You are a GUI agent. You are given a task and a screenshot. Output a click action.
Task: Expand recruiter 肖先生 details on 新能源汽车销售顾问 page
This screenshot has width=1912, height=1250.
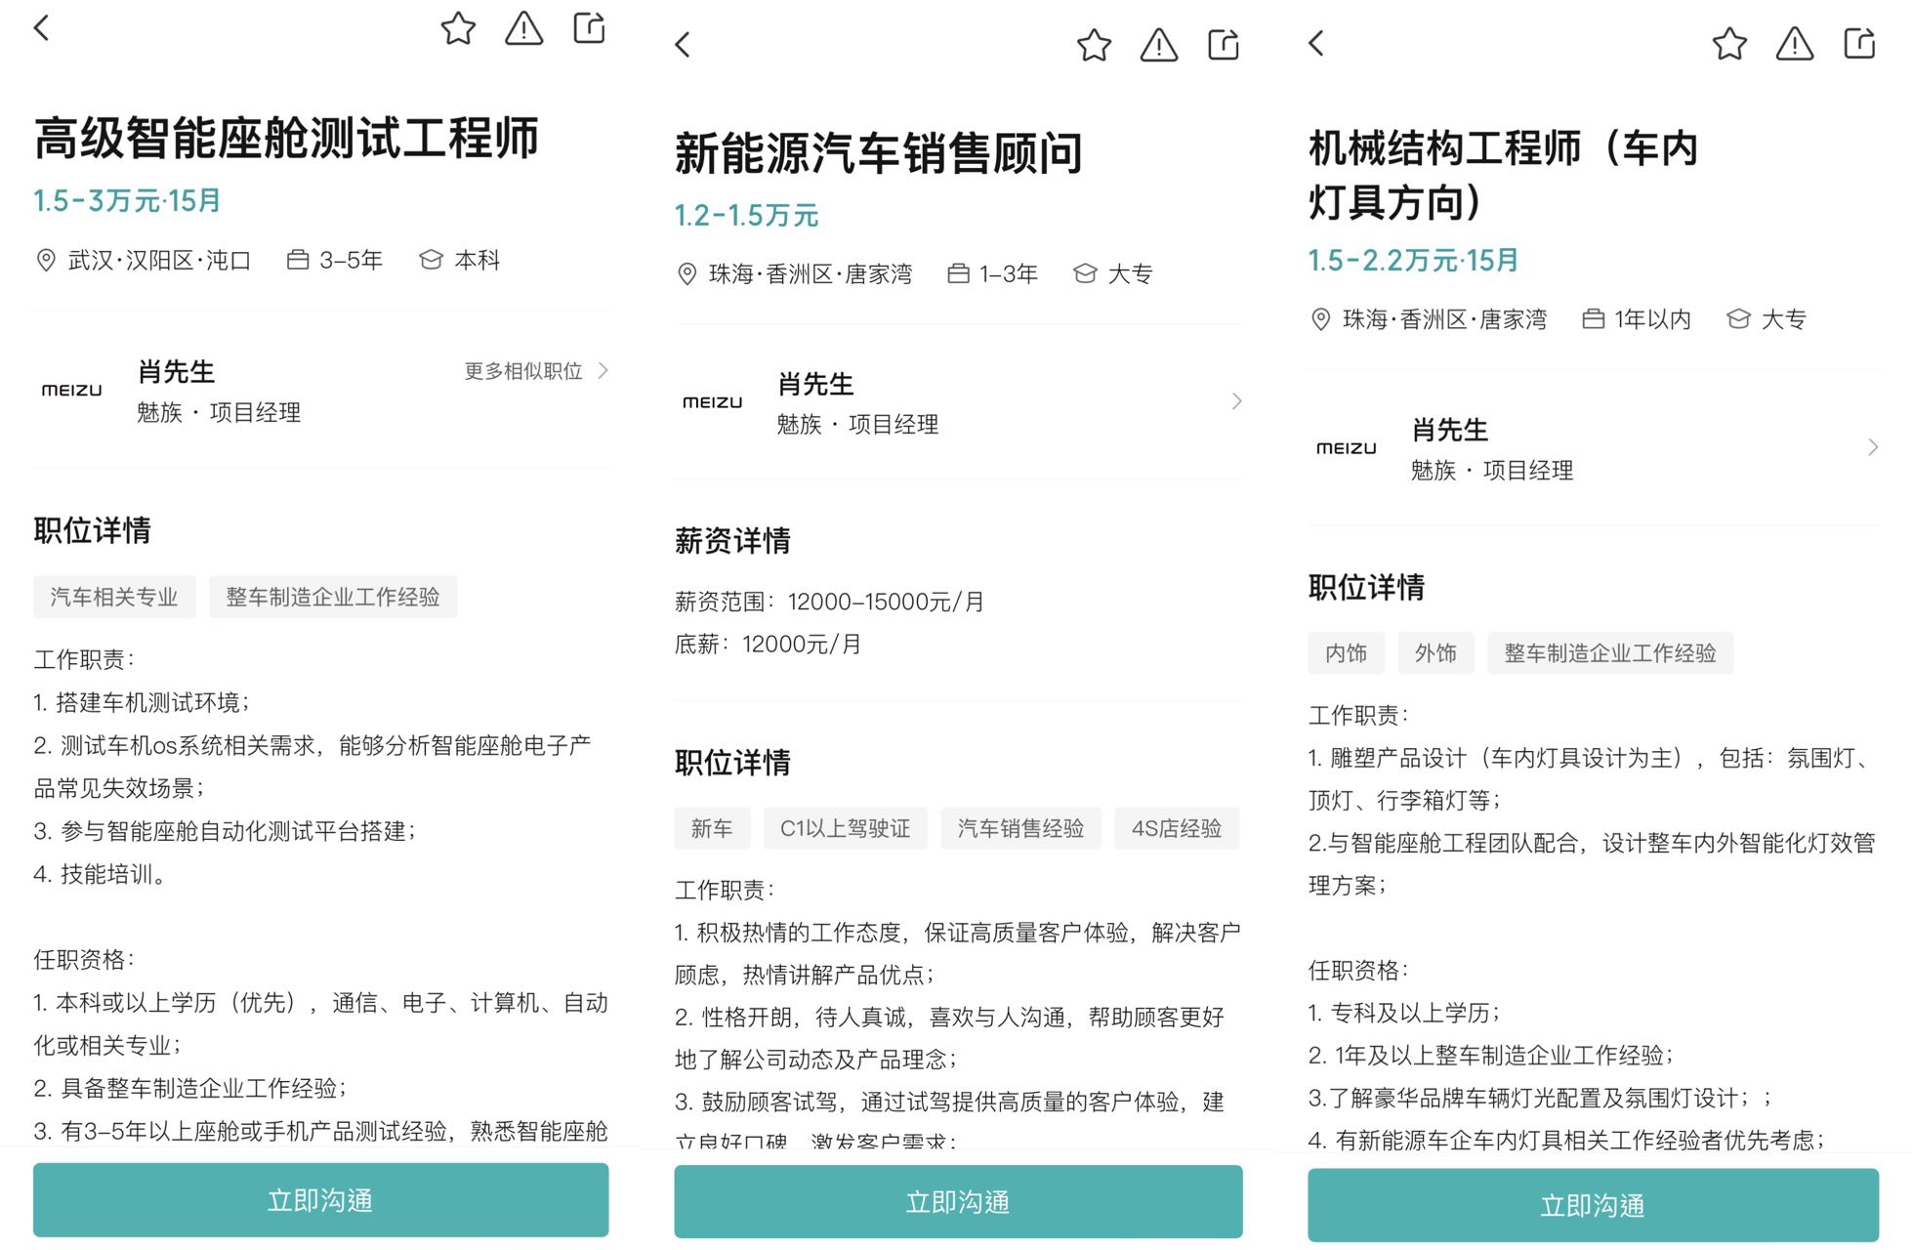pos(1238,401)
